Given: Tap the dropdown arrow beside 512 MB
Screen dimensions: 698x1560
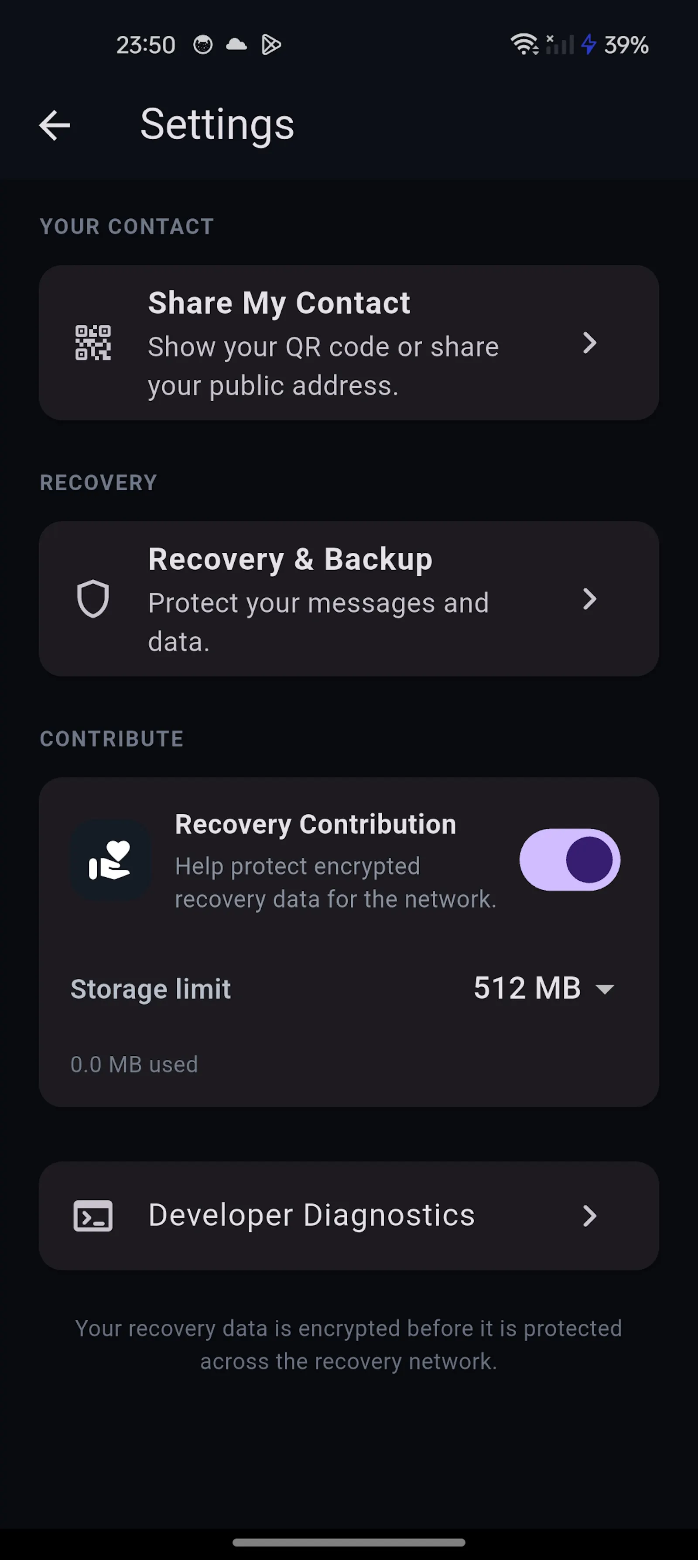Looking at the screenshot, I should (605, 989).
